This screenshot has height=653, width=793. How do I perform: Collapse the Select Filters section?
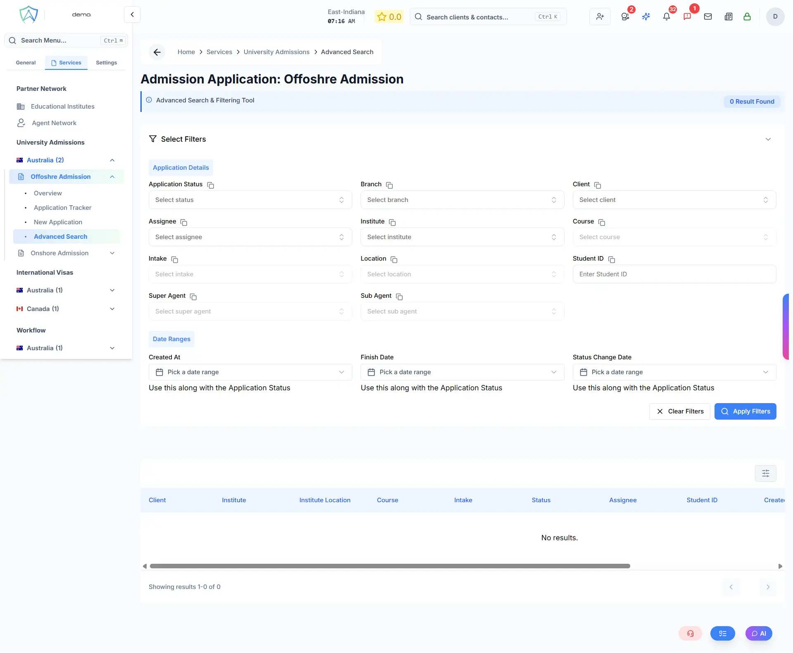tap(768, 139)
